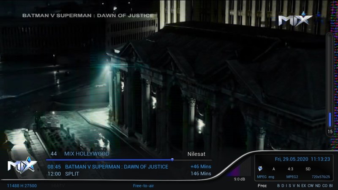This screenshot has width=338, height=190.
Task: Click the movie title overlay at top
Action: [x=88, y=16]
